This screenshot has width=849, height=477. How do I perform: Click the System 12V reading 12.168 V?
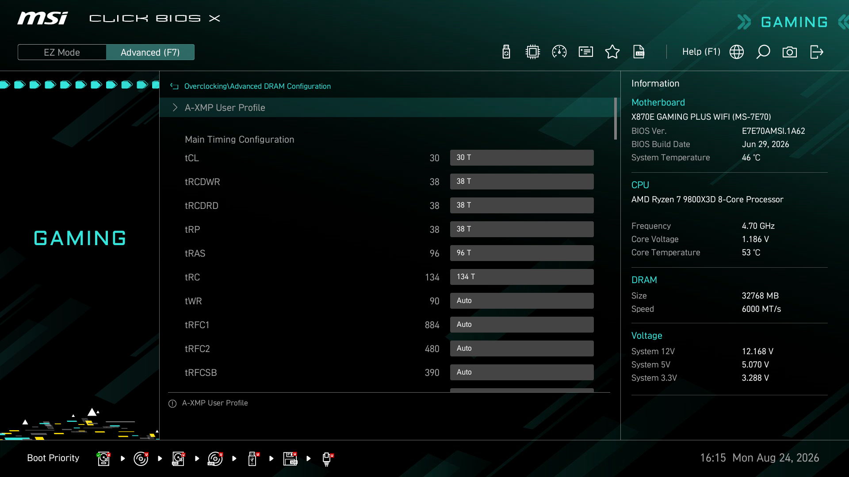click(757, 352)
